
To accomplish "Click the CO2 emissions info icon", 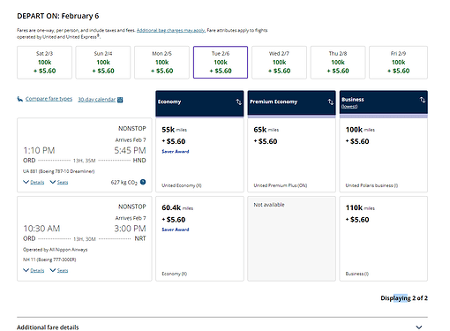I will click(143, 182).
